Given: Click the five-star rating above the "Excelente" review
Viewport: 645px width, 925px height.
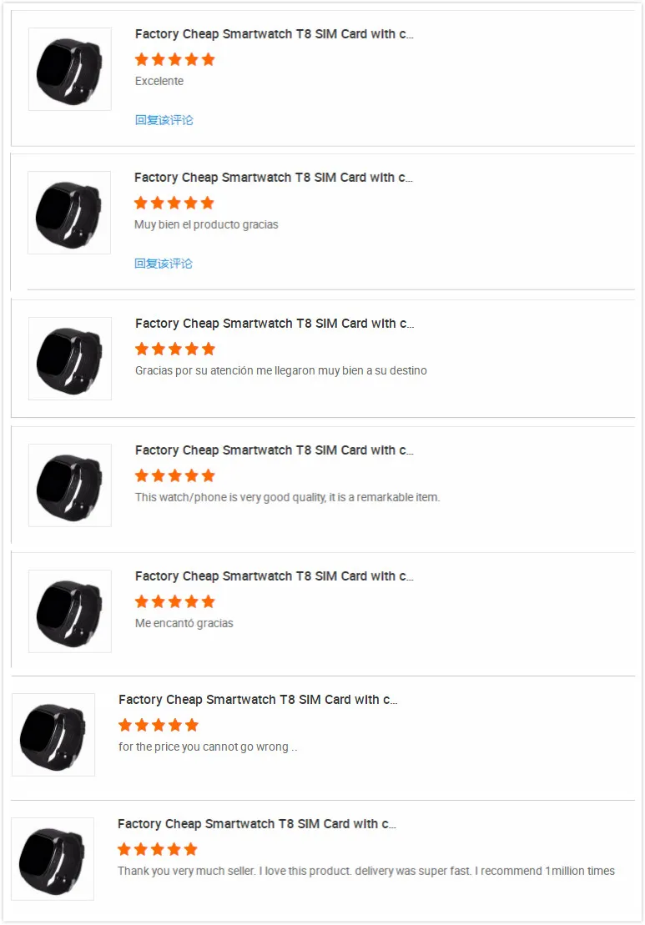Looking at the screenshot, I should coord(175,59).
